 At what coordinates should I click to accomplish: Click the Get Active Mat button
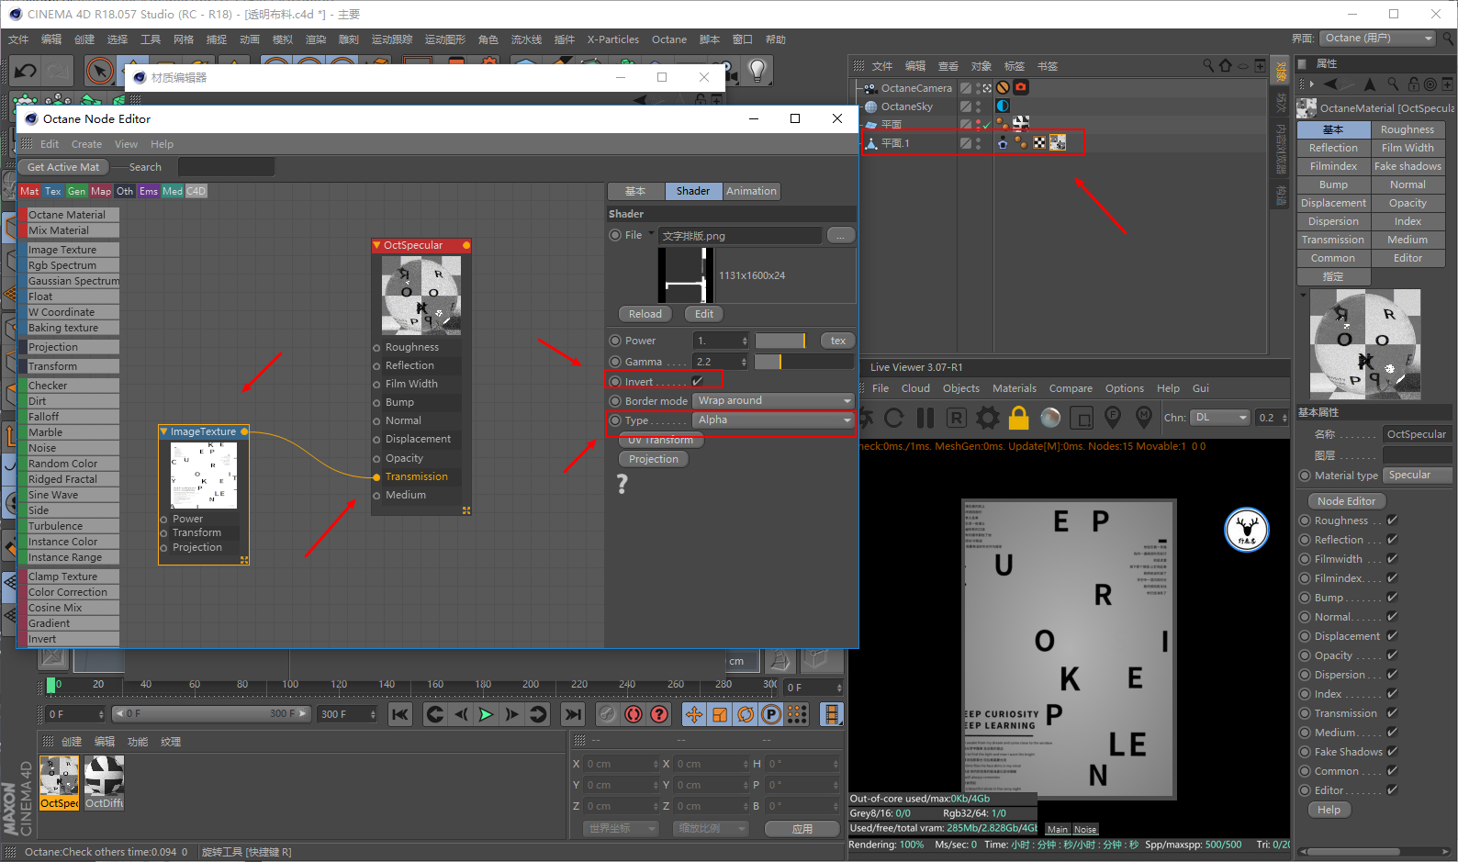point(62,167)
